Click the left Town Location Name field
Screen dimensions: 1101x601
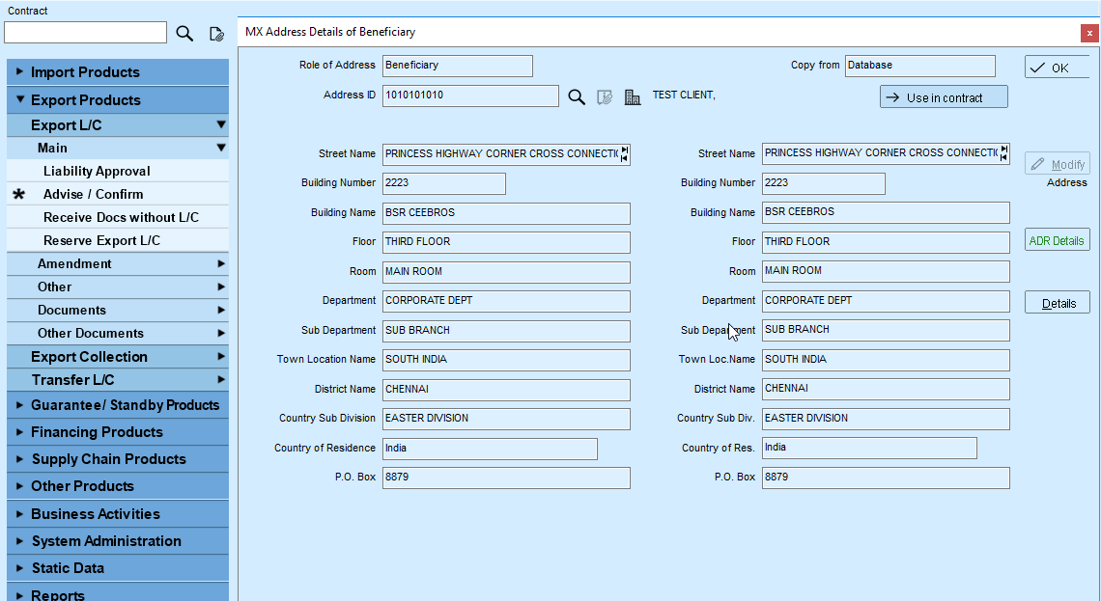(506, 361)
